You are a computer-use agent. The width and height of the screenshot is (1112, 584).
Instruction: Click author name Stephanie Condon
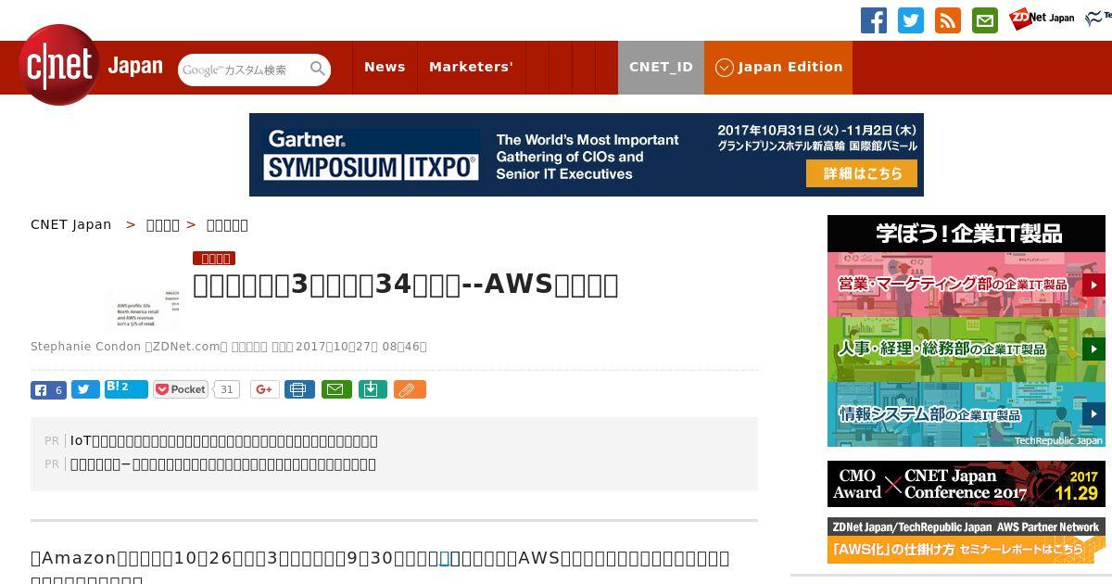(x=85, y=347)
